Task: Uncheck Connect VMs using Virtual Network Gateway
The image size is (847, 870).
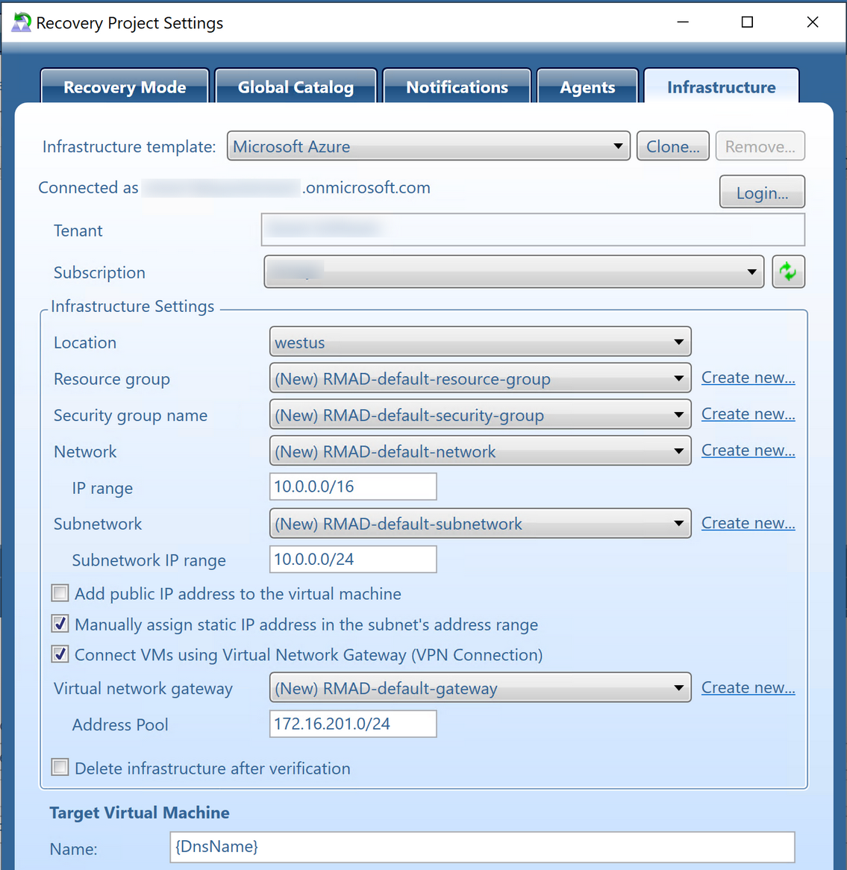Action: [60, 654]
